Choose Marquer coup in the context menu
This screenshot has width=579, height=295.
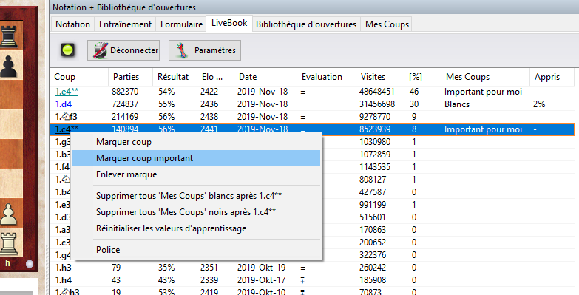tap(196, 142)
